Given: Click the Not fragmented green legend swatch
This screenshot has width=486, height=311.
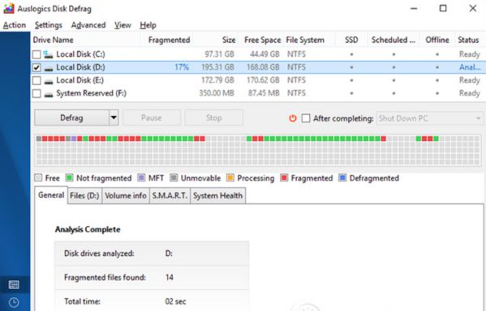Looking at the screenshot, I should coord(69,177).
